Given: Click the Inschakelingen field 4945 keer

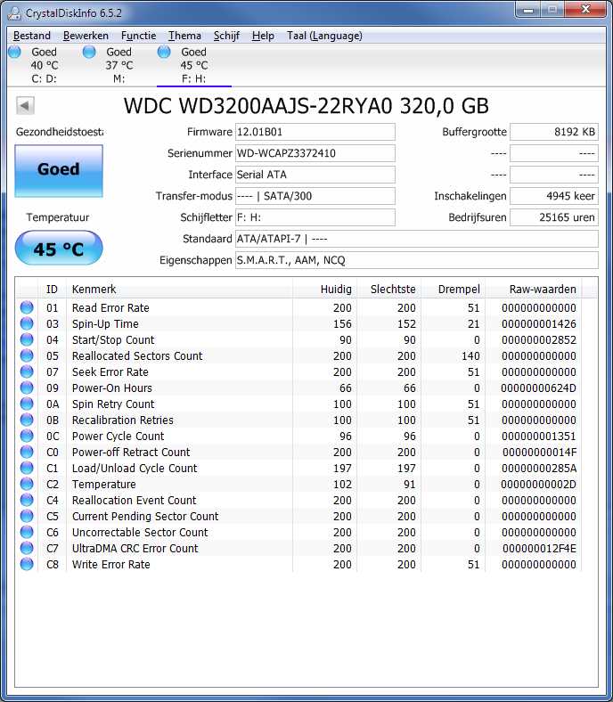Looking at the screenshot, I should click(x=554, y=196).
